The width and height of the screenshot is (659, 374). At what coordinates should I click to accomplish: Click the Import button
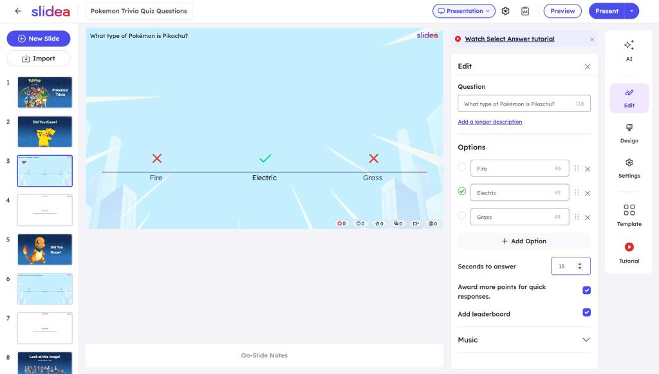point(38,59)
